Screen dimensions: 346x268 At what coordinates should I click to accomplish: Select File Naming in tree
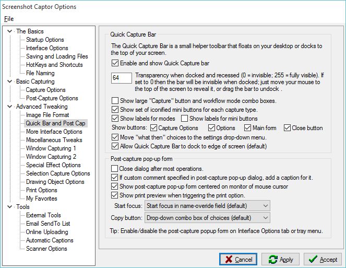40,73
